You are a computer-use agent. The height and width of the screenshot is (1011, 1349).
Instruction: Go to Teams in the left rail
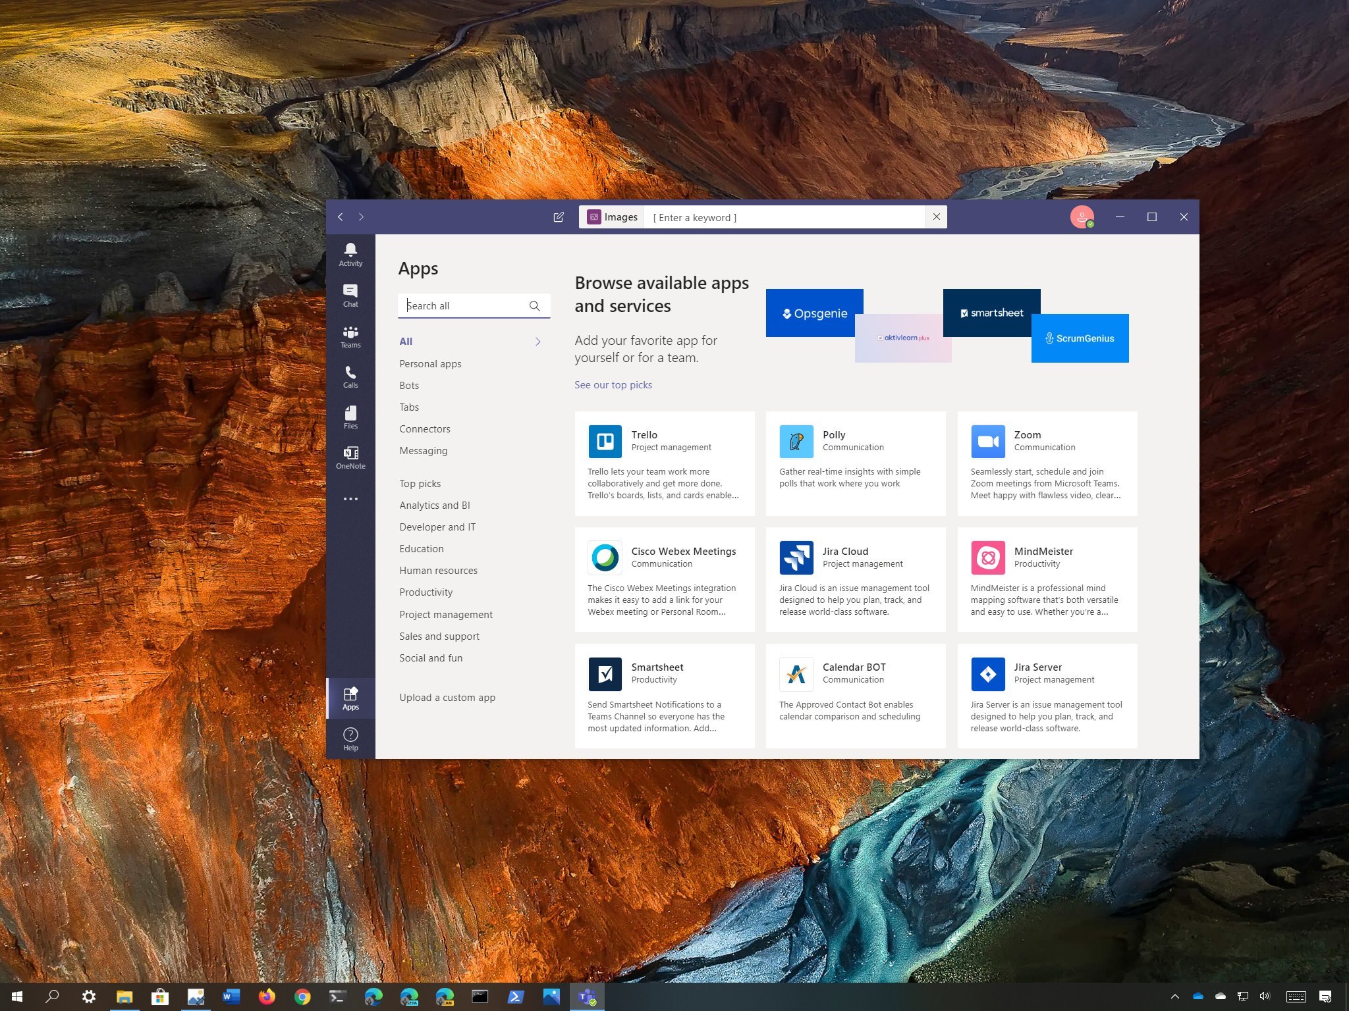tap(350, 336)
